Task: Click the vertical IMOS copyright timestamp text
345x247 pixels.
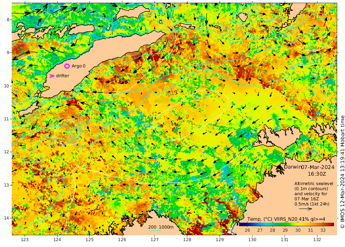Action: pyautogui.click(x=342, y=172)
